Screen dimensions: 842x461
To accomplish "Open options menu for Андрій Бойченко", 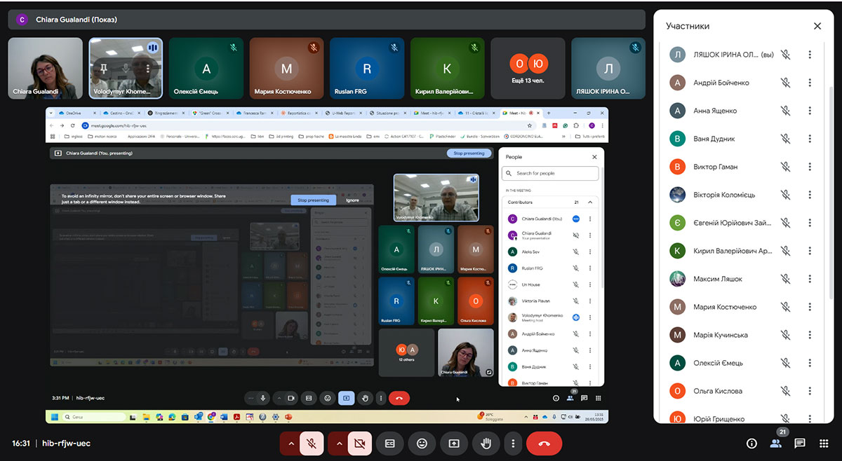I will click(x=810, y=83).
